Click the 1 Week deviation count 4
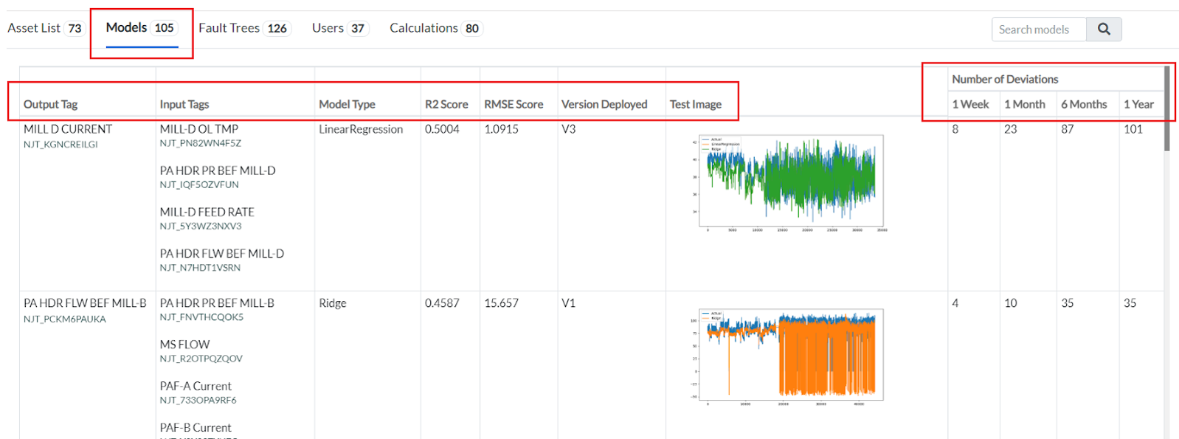The height and width of the screenshot is (439, 1179). [955, 303]
